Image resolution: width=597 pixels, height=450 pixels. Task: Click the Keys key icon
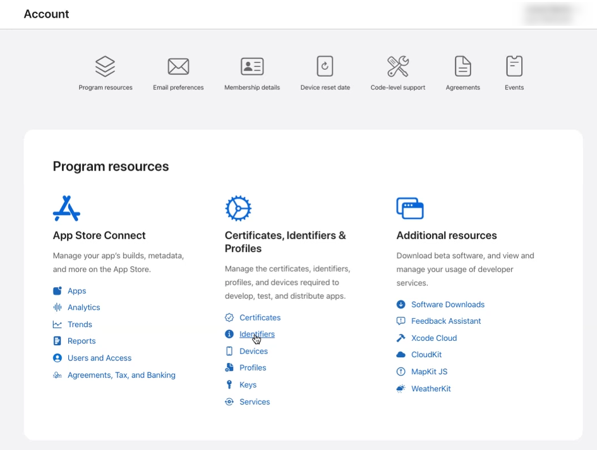[x=229, y=384]
